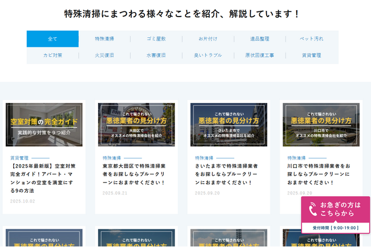Open the ゴミ屋敷 category tab
The height and width of the screenshot is (247, 371).
click(x=156, y=39)
